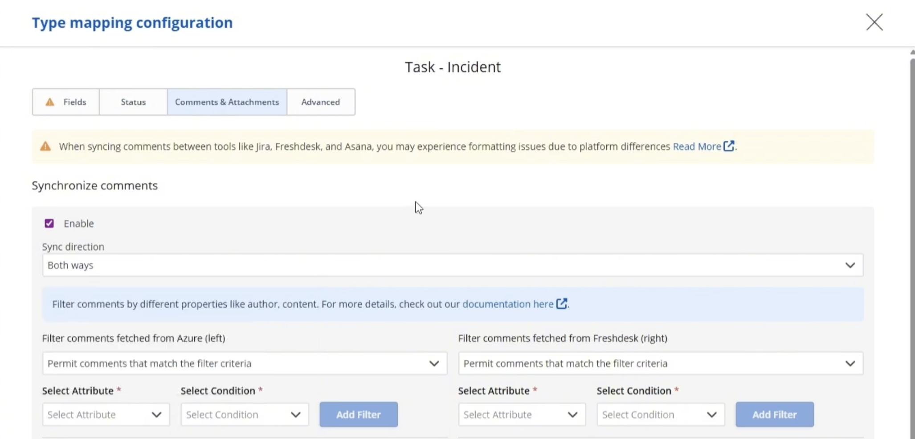This screenshot has width=915, height=439.
Task: Click Add Filter for Freshdesk comments
Action: point(775,415)
